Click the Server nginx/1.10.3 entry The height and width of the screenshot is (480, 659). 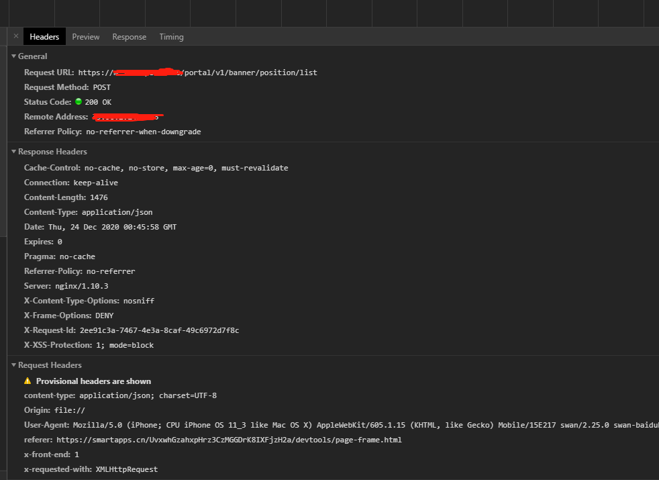point(66,286)
